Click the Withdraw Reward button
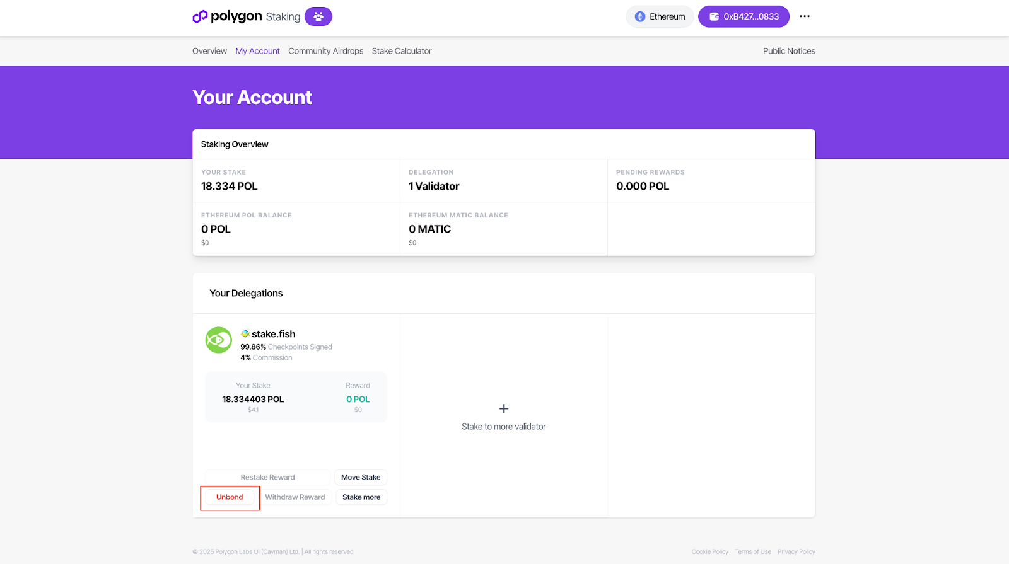Image resolution: width=1009 pixels, height=564 pixels. click(x=295, y=497)
